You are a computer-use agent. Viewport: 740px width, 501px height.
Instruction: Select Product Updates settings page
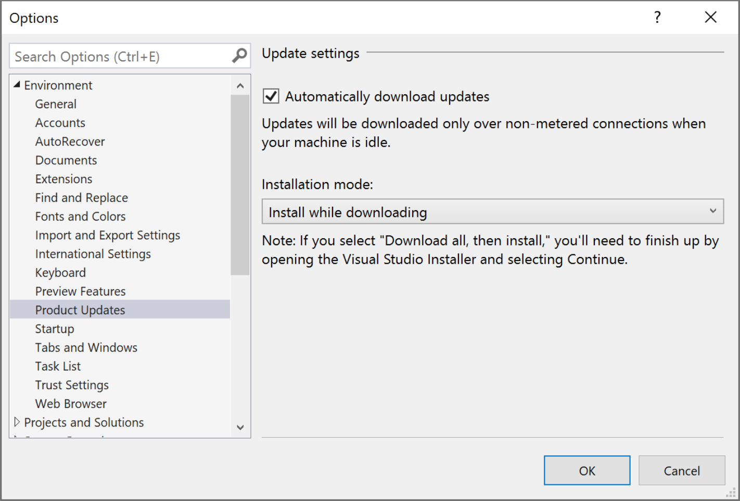(80, 310)
